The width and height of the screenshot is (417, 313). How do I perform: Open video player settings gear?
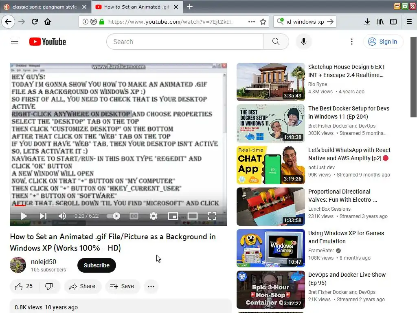154,216
